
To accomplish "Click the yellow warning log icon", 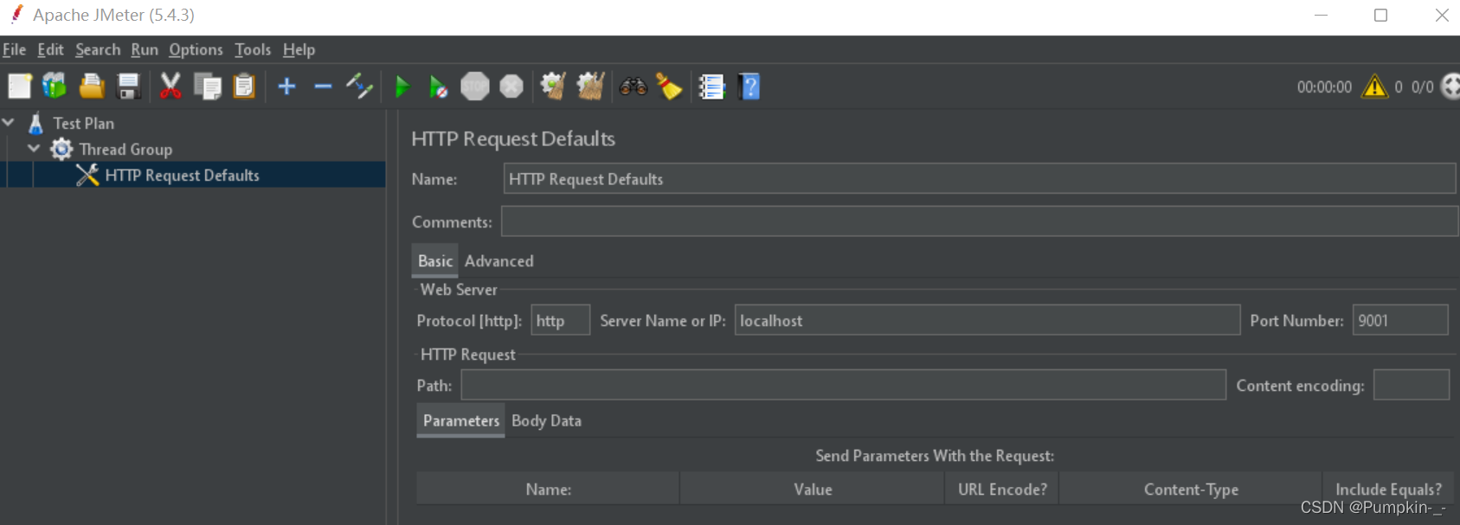I will coord(1374,86).
